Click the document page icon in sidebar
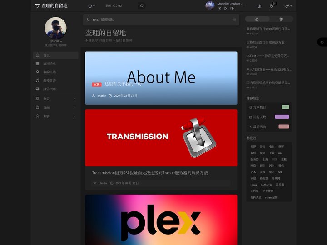Image resolution: width=327 pixels, height=245 pixels. tap(38, 107)
